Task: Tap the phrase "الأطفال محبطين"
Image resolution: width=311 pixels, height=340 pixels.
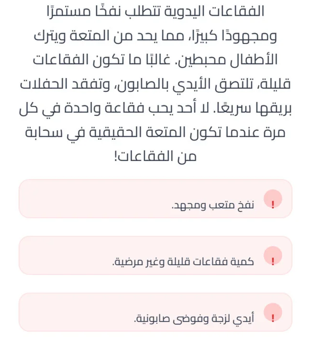Action: [x=231, y=60]
